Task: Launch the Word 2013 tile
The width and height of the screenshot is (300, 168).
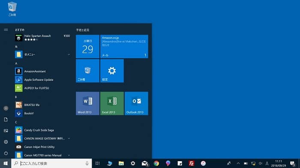Action: click(x=87, y=103)
